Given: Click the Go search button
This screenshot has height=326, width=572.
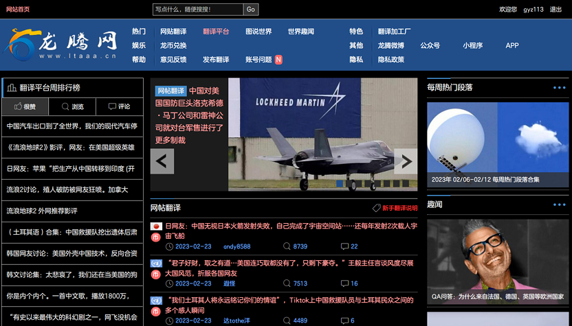Looking at the screenshot, I should [251, 10].
